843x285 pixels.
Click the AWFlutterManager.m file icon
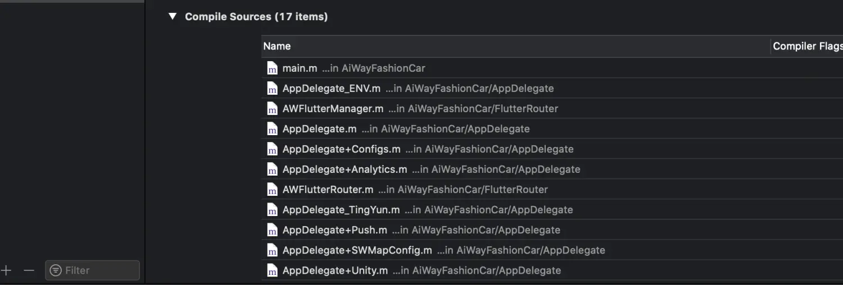272,109
